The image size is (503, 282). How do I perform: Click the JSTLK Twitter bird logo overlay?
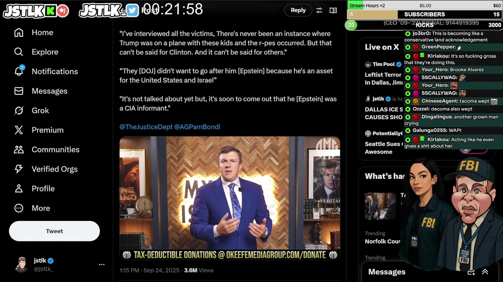click(x=109, y=11)
